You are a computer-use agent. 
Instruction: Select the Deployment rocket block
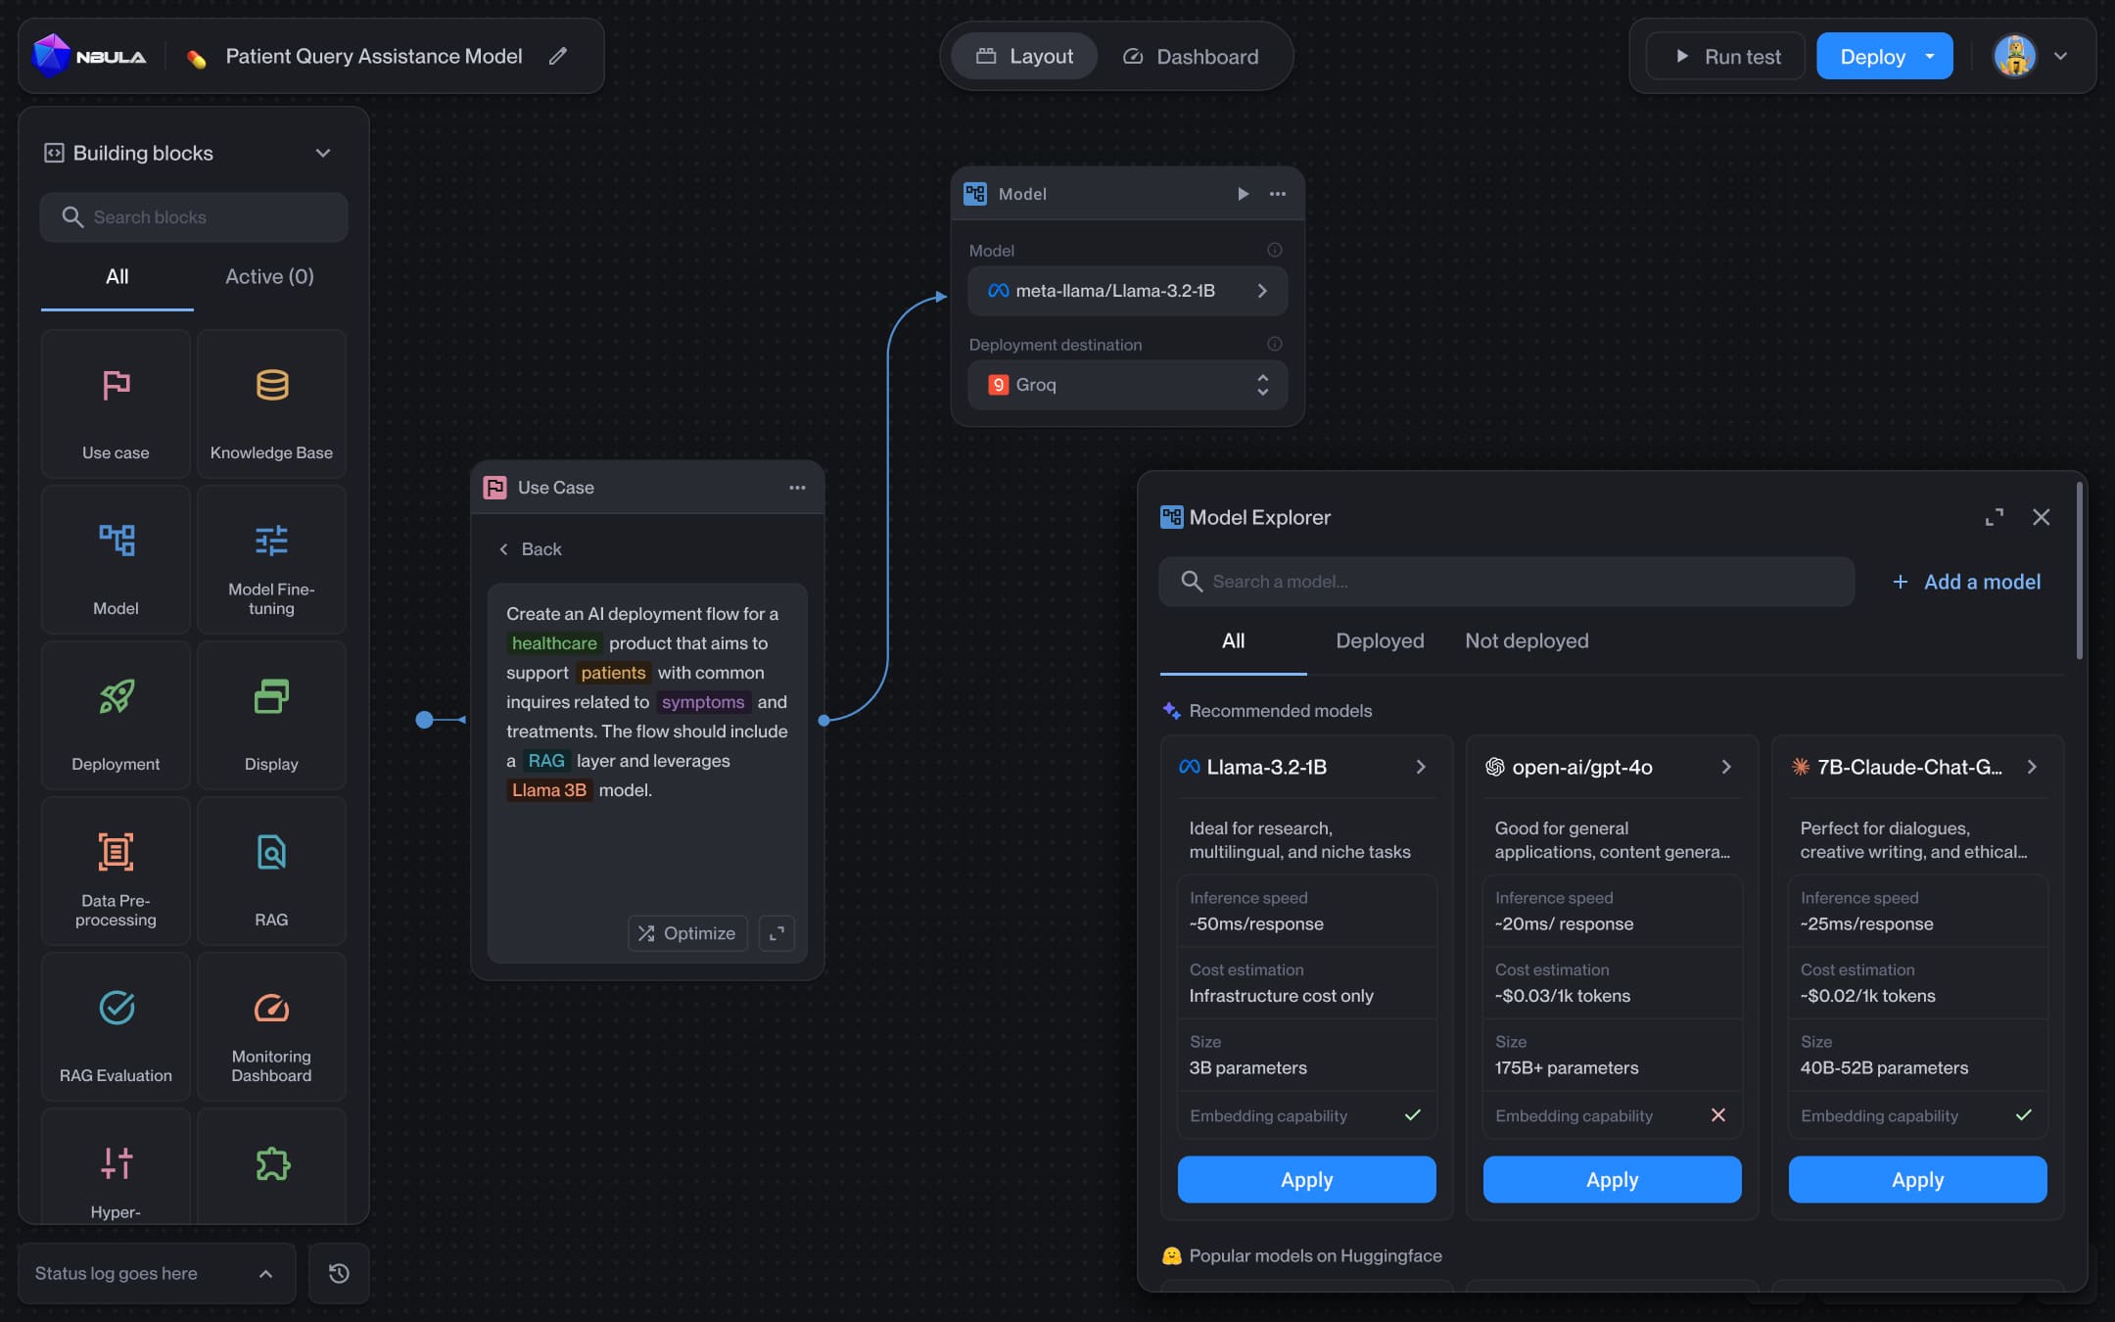pyautogui.click(x=116, y=715)
